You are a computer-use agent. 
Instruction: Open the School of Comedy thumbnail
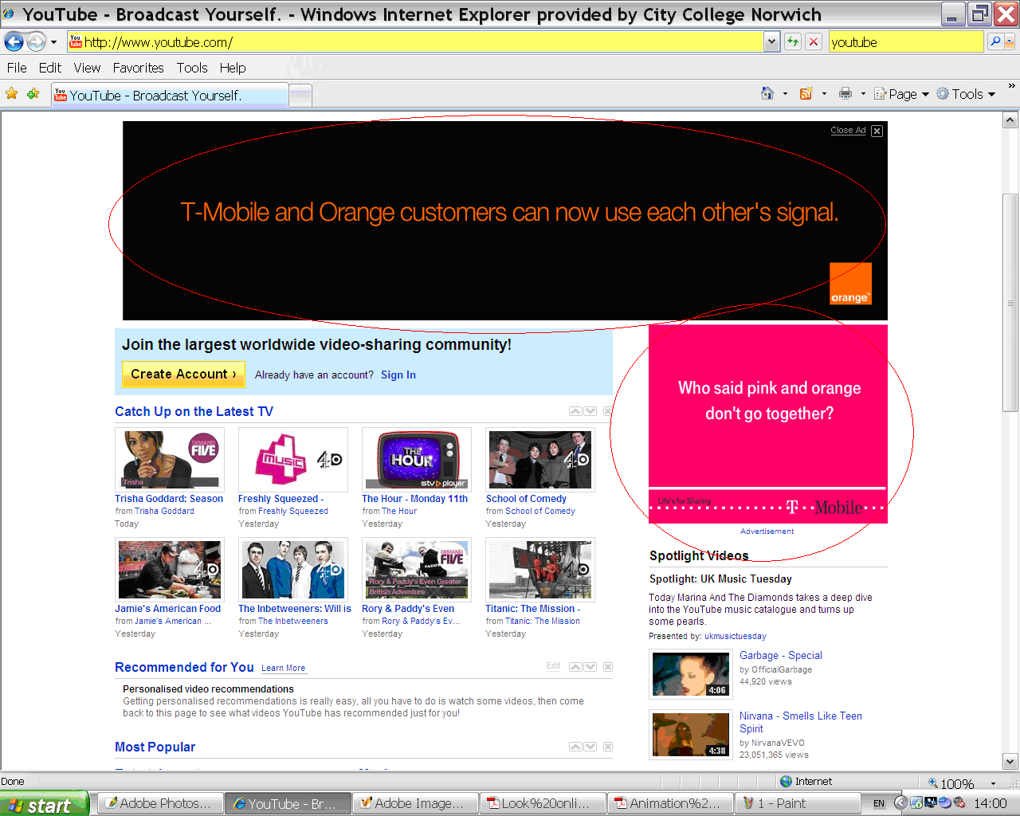(x=540, y=460)
